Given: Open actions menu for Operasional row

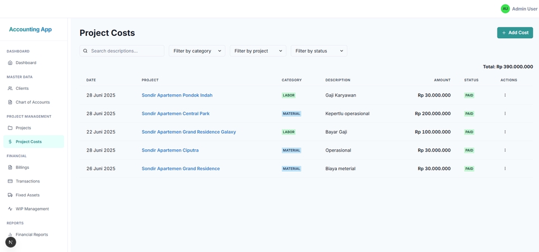Looking at the screenshot, I should pyautogui.click(x=505, y=150).
